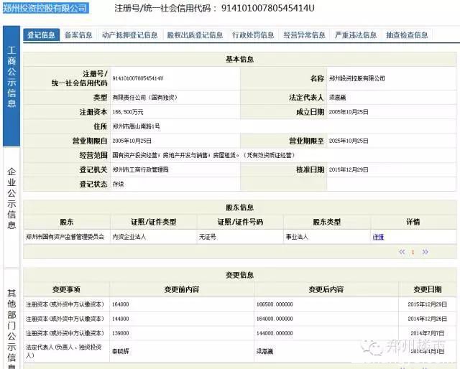Click 变更前内容 column header
460x369 pixels.
182,289
